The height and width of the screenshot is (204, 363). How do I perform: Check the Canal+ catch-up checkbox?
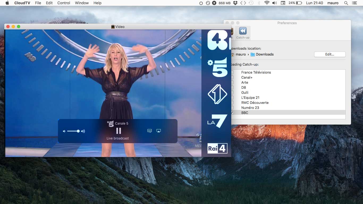point(232,78)
